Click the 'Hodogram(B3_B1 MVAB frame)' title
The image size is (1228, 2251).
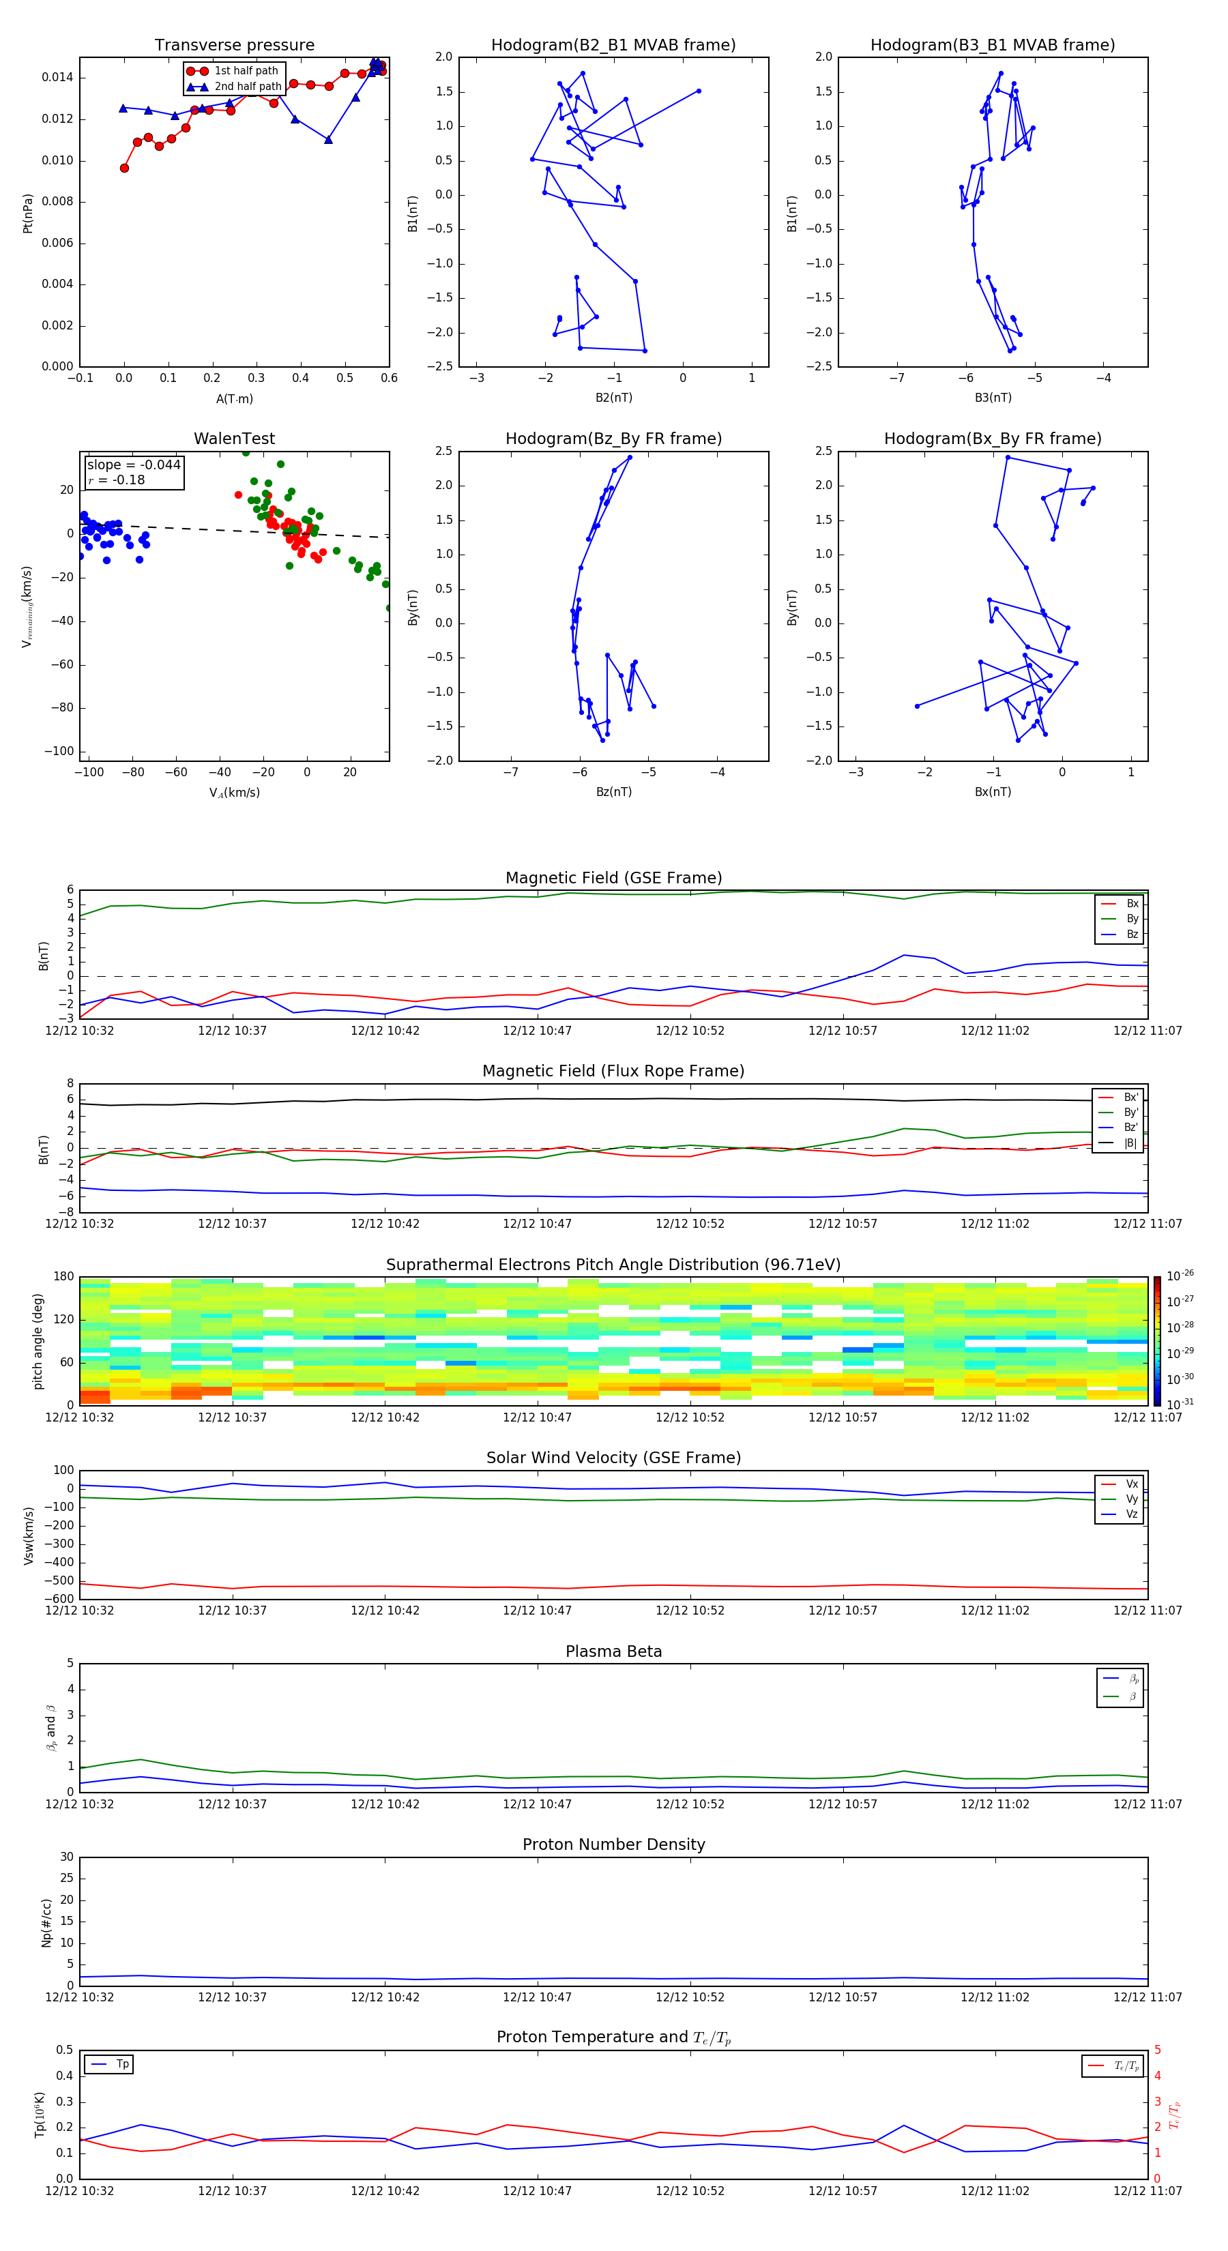click(x=993, y=44)
